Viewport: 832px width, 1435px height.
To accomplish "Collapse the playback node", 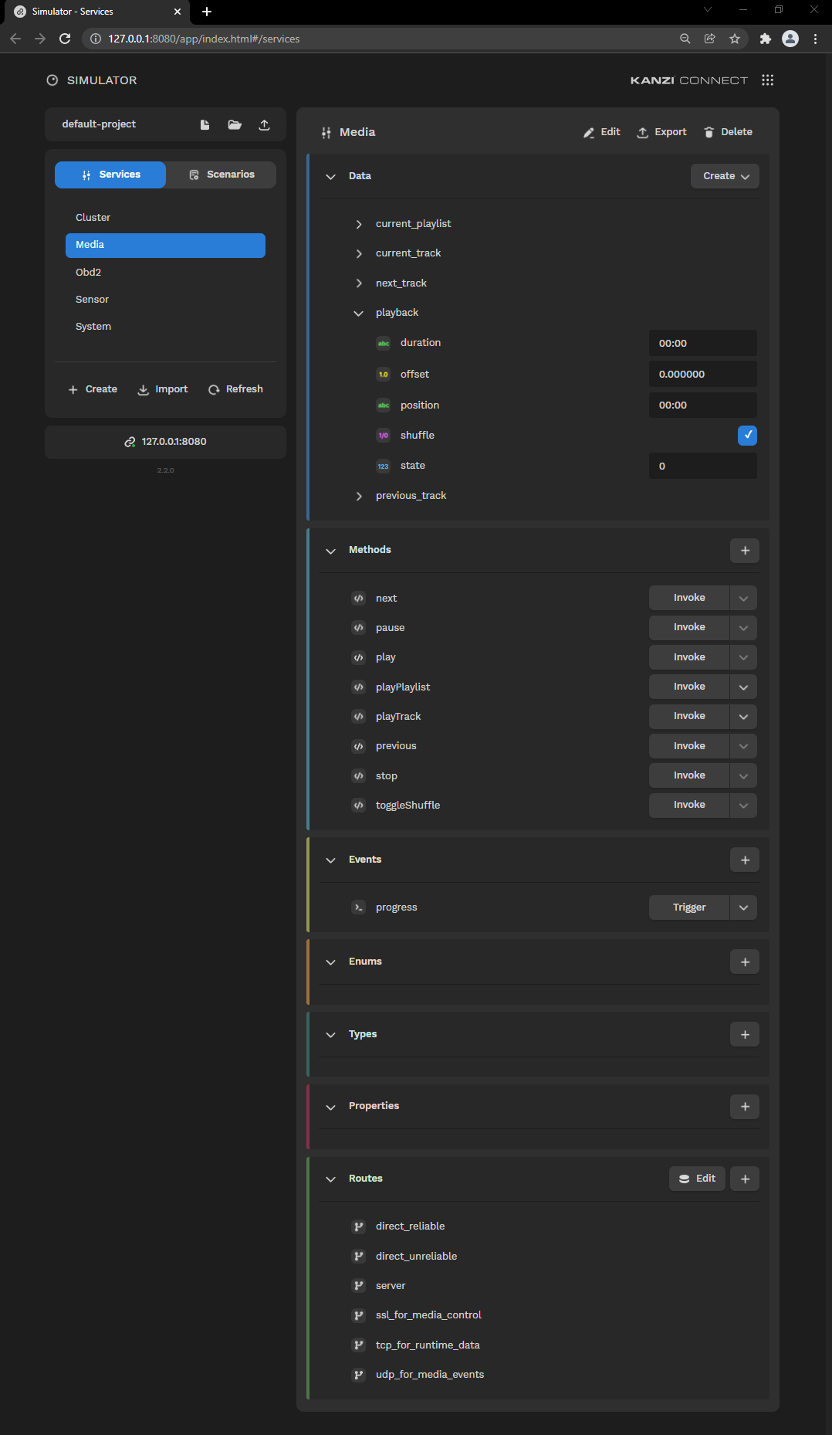I will 359,313.
